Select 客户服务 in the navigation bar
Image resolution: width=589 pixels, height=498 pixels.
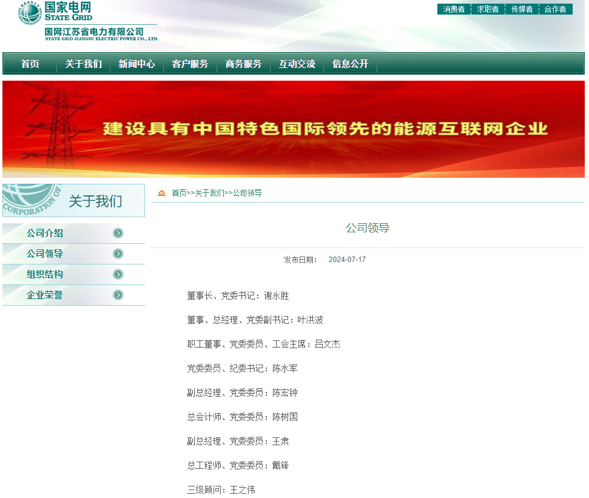[190, 64]
